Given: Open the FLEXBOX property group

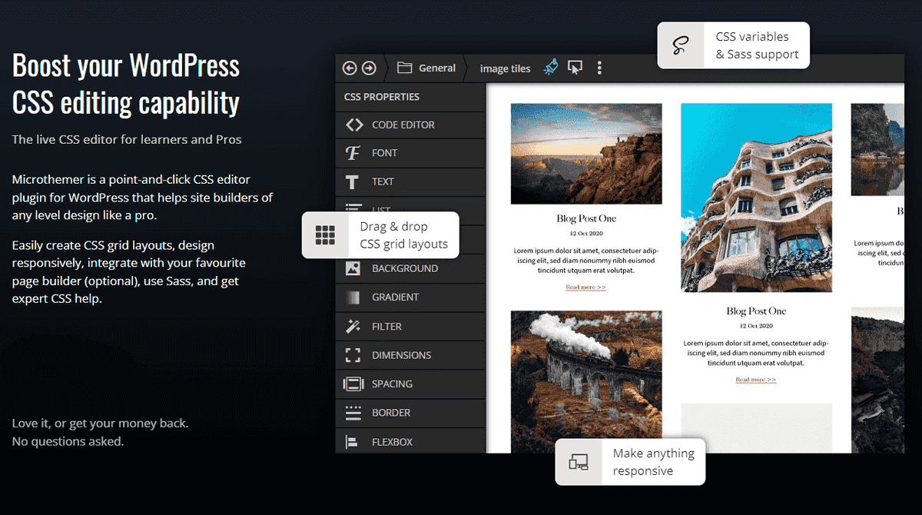Looking at the screenshot, I should (x=410, y=441).
